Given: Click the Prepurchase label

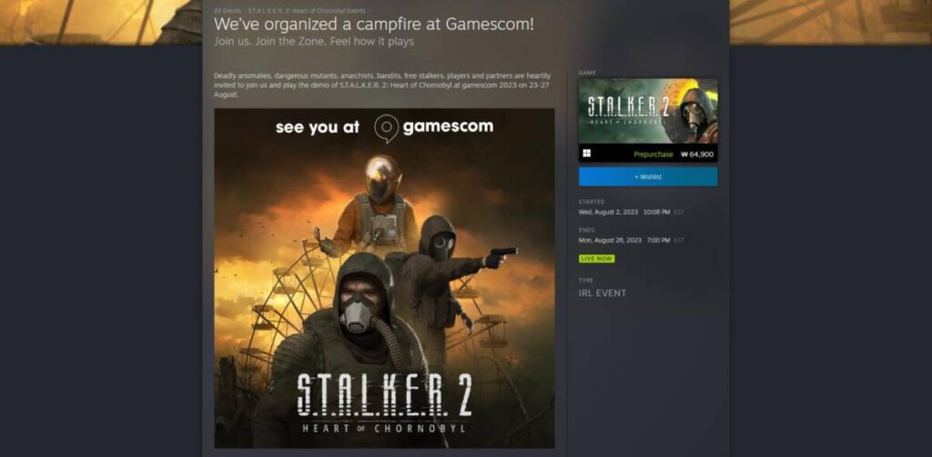Looking at the screenshot, I should coord(653,154).
